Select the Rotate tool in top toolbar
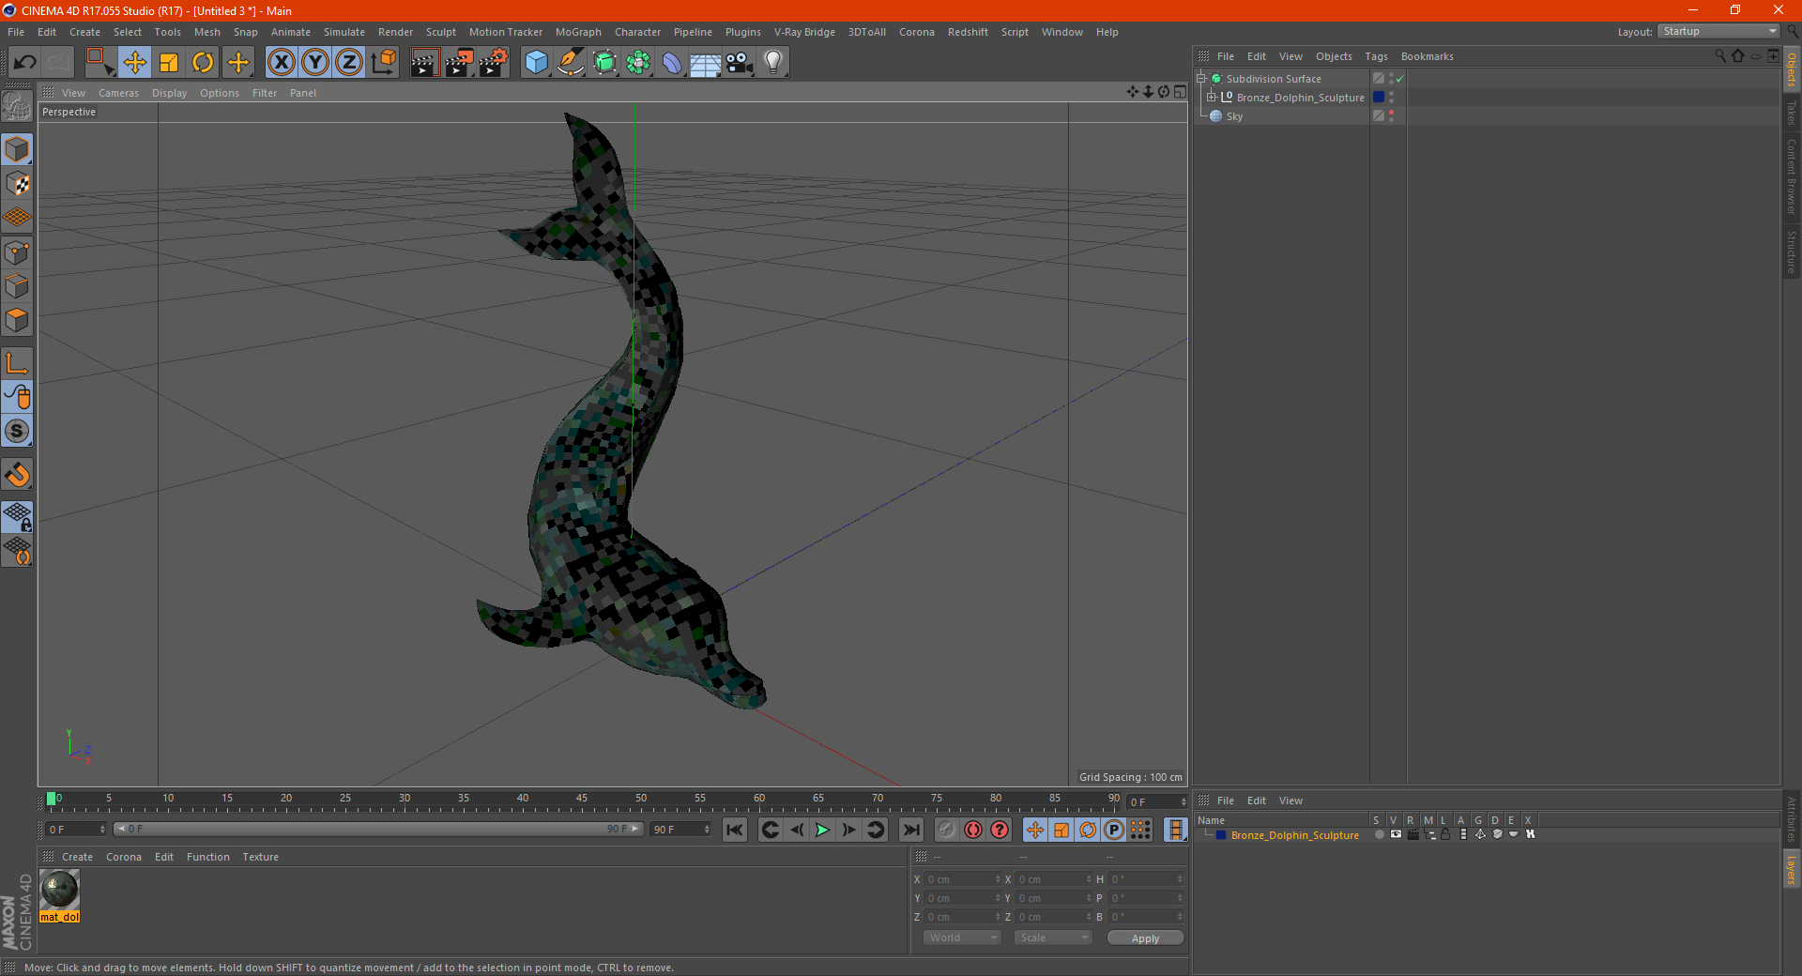The width and height of the screenshot is (1802, 976). tap(203, 63)
